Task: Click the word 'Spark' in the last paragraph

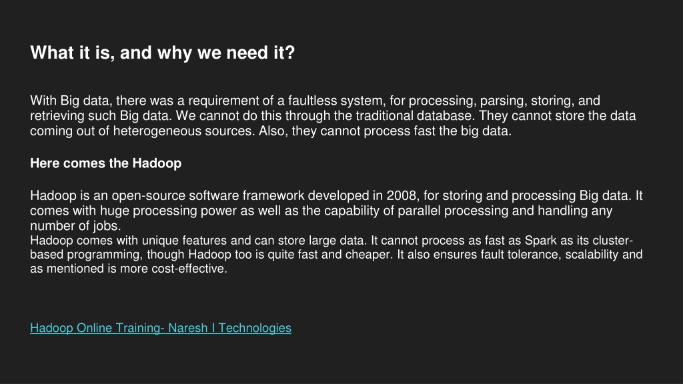Action: click(x=540, y=240)
